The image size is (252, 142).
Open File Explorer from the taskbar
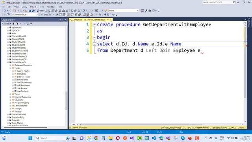(111, 138)
